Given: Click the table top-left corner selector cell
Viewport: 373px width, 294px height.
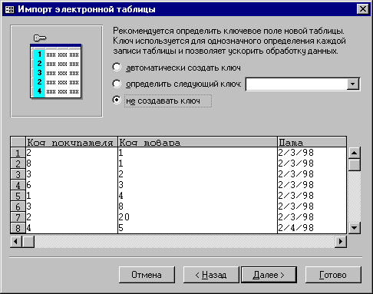Looking at the screenshot, I should coord(18,142).
